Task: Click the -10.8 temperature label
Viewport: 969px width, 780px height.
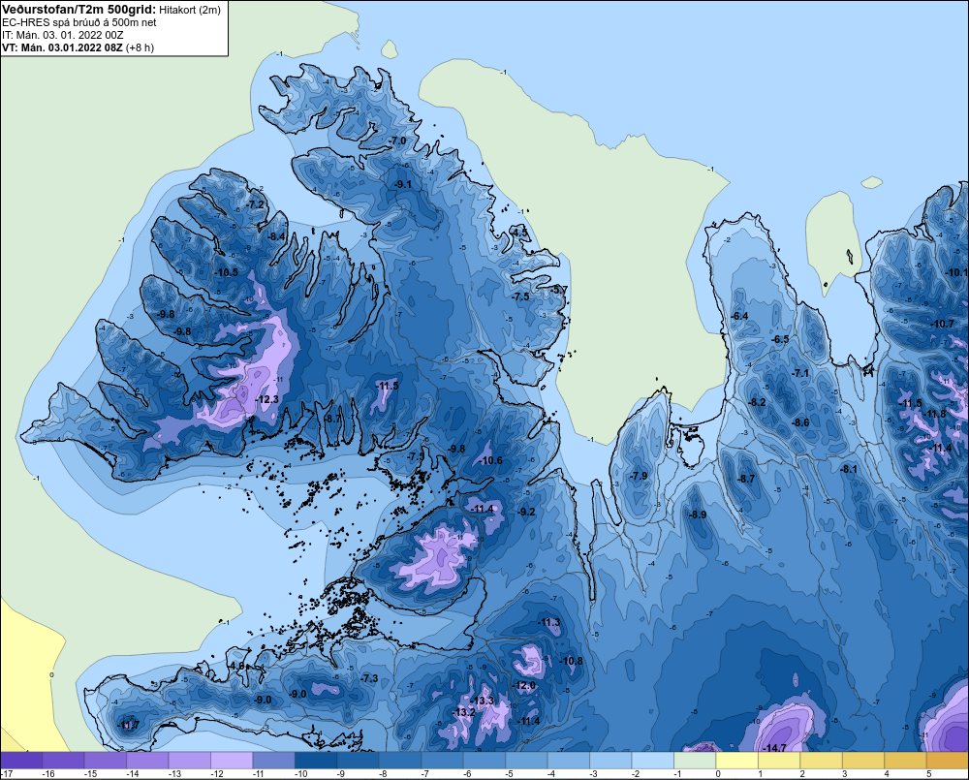Action: tap(571, 662)
